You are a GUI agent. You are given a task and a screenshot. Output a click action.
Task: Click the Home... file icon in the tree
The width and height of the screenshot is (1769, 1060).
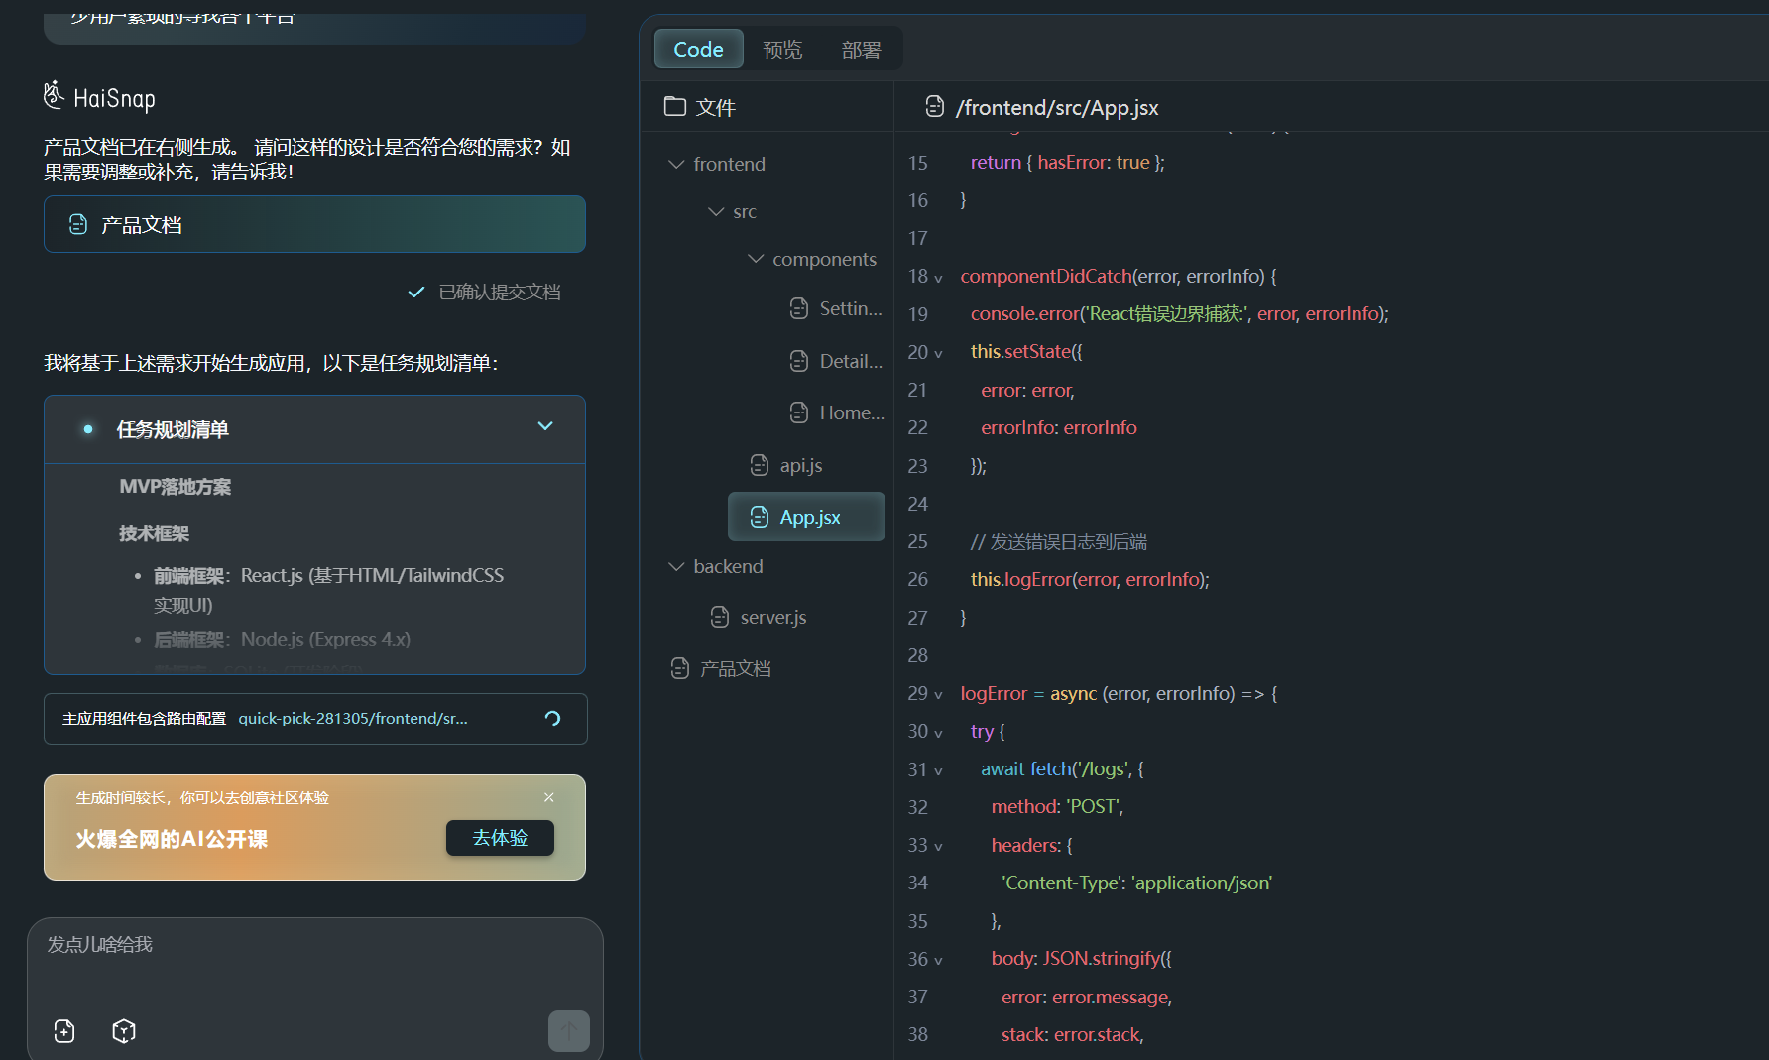coord(798,412)
